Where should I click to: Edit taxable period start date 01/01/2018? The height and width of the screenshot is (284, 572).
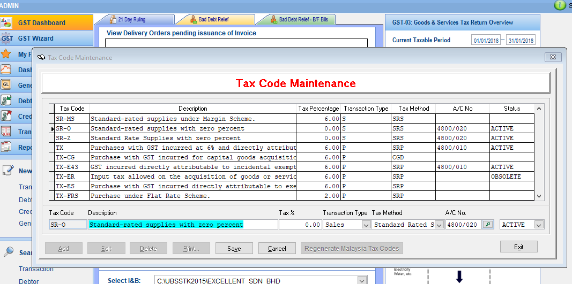pos(486,41)
